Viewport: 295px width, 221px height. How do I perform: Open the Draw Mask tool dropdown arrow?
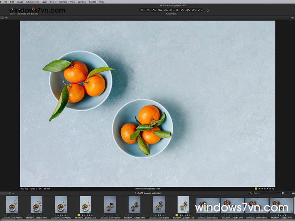184,11
